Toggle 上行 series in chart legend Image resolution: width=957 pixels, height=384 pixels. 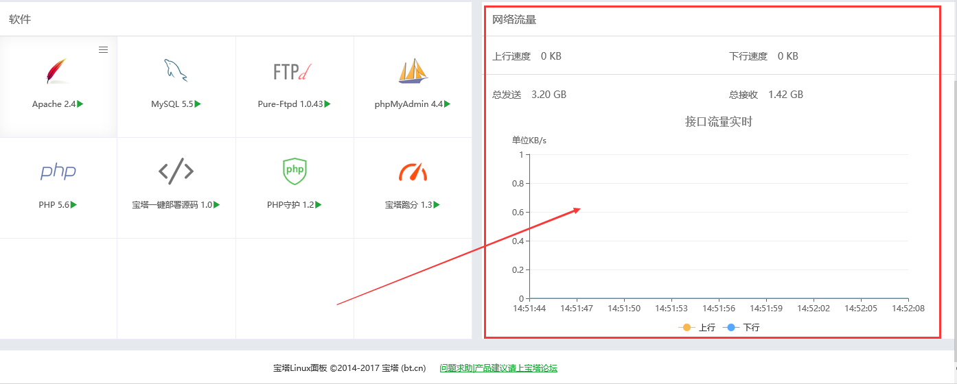697,328
